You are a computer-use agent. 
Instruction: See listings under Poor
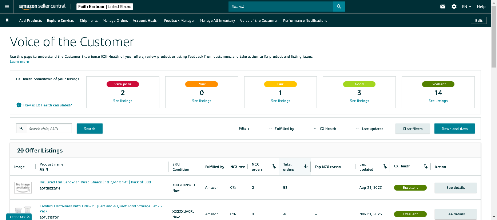click(202, 101)
